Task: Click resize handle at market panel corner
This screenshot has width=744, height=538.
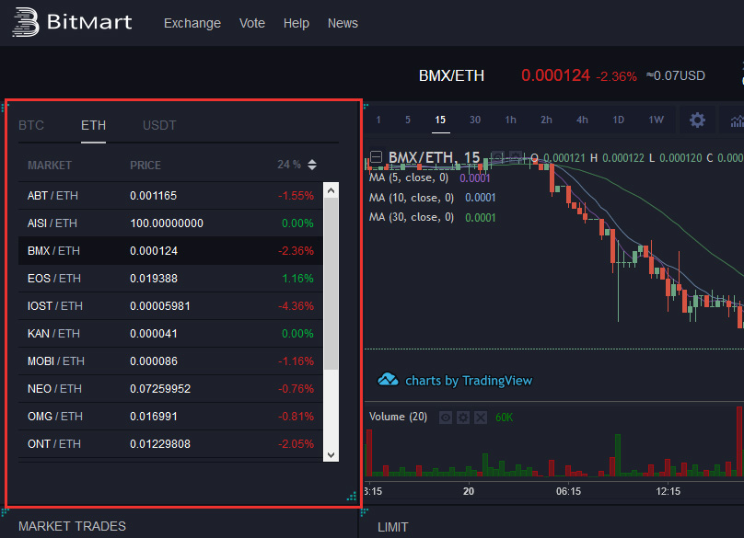Action: (x=351, y=497)
